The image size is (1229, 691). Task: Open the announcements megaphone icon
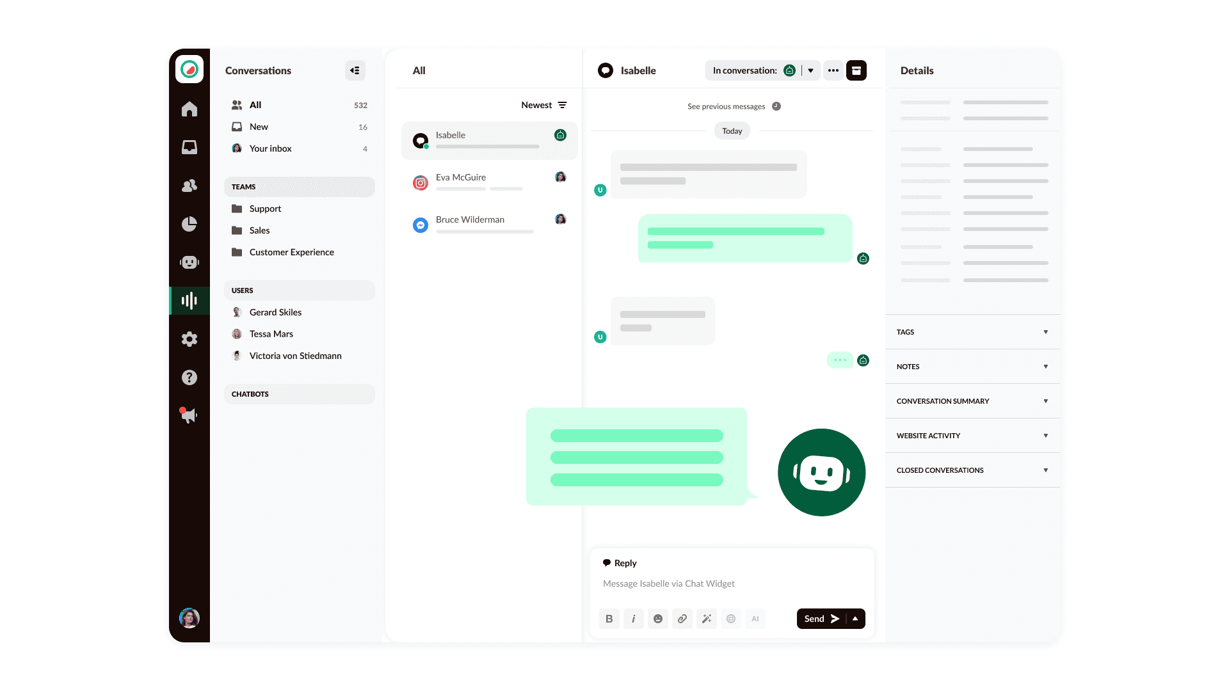(x=188, y=415)
